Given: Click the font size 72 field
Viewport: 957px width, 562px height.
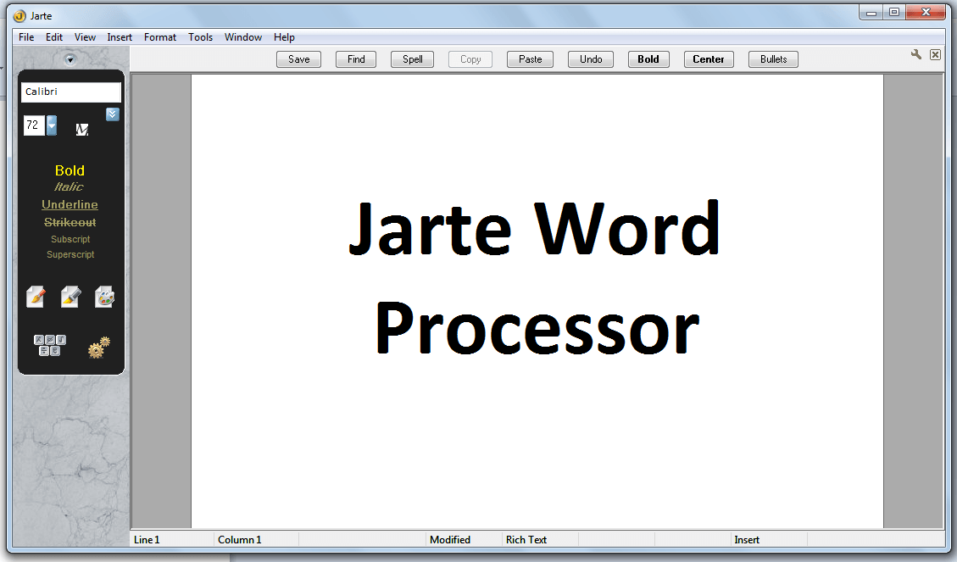Looking at the screenshot, I should point(34,125).
